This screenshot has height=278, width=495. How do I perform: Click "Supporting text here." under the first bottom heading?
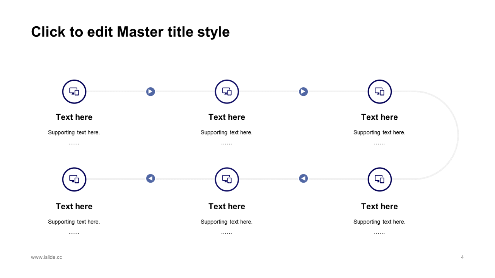pos(74,222)
